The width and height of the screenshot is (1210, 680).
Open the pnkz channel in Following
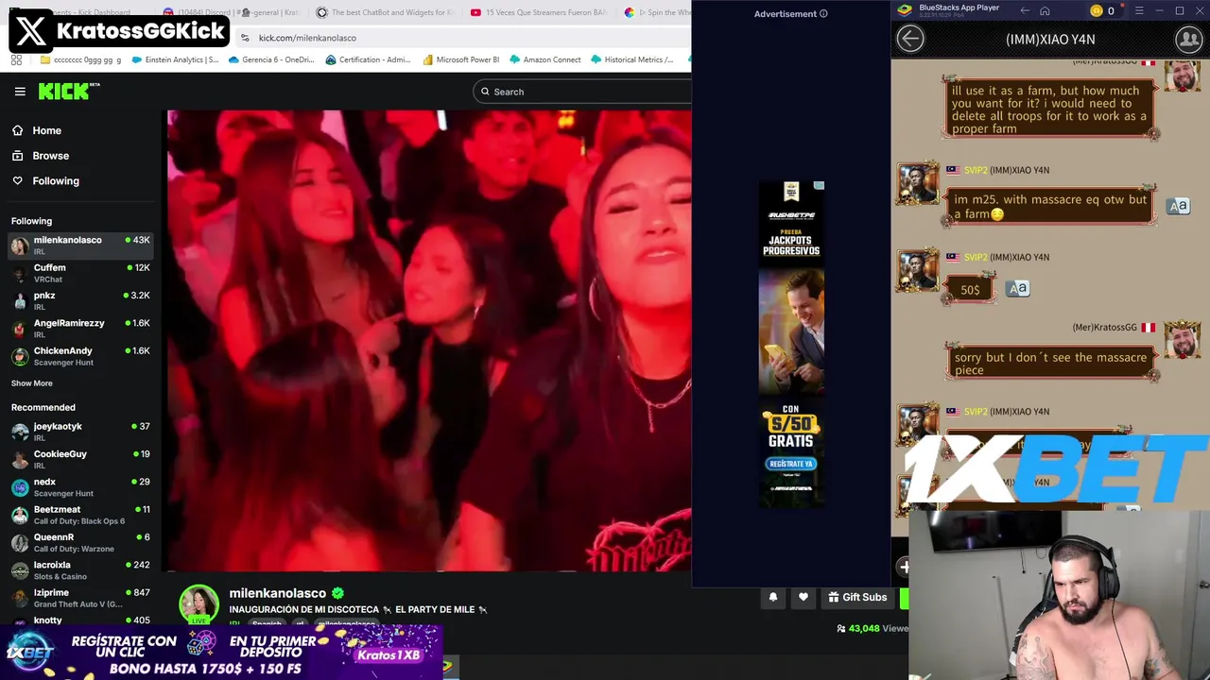(80, 300)
